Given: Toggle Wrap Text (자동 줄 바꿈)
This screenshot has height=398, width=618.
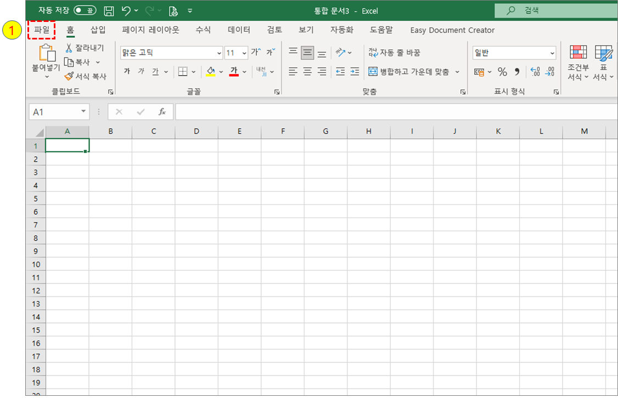Looking at the screenshot, I should click(x=395, y=53).
